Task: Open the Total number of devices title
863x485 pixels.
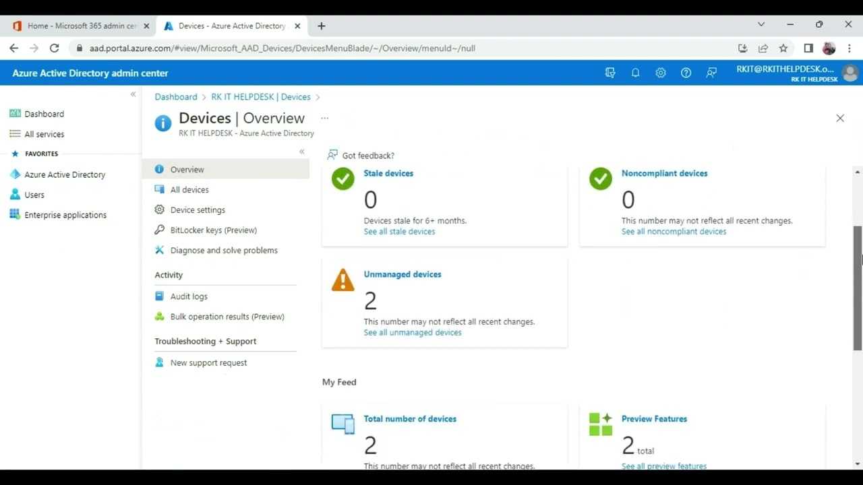Action: coord(410,418)
